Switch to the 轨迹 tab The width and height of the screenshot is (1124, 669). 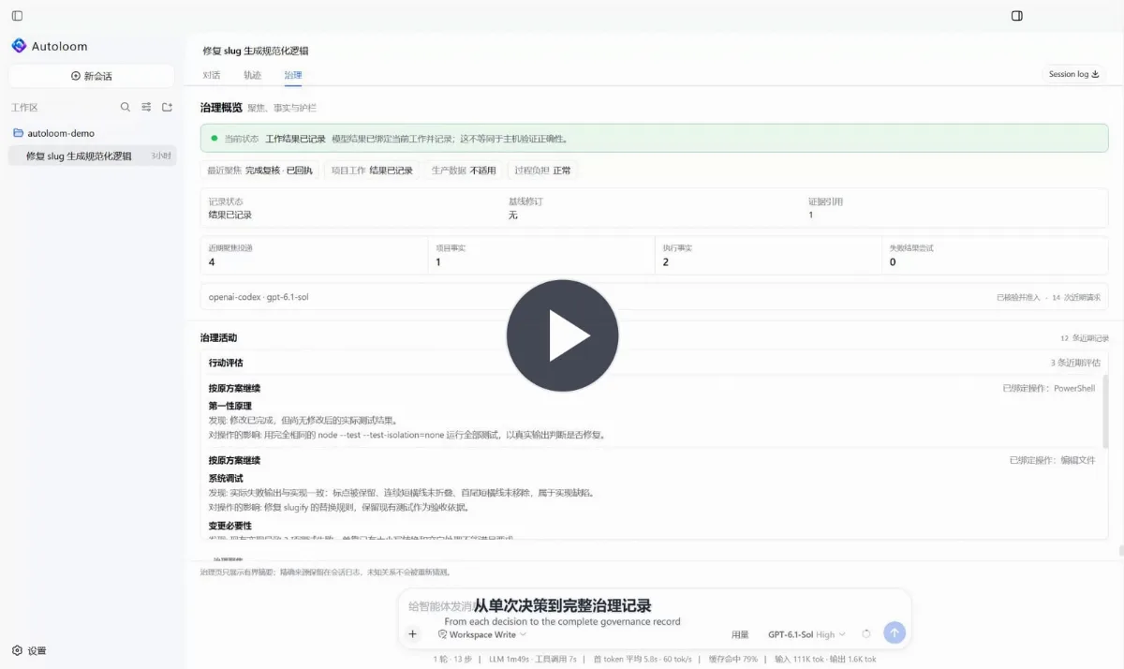pyautogui.click(x=253, y=75)
